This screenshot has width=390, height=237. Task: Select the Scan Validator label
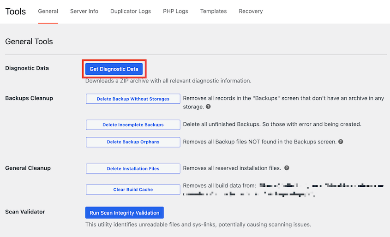tap(25, 212)
